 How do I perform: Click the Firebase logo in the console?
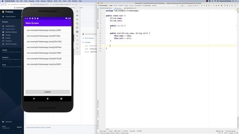tap(3, 12)
